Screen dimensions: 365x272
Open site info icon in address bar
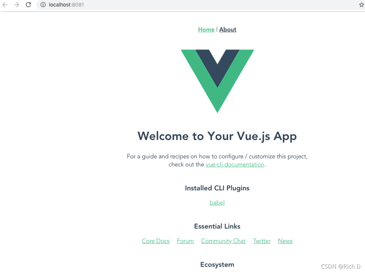[43, 5]
